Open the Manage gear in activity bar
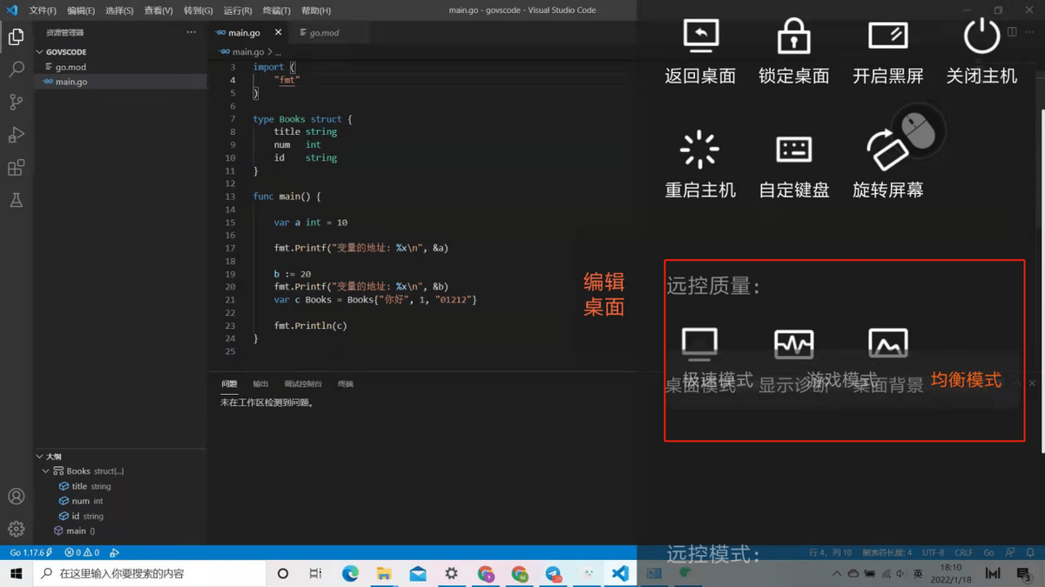The image size is (1045, 587). tap(16, 529)
